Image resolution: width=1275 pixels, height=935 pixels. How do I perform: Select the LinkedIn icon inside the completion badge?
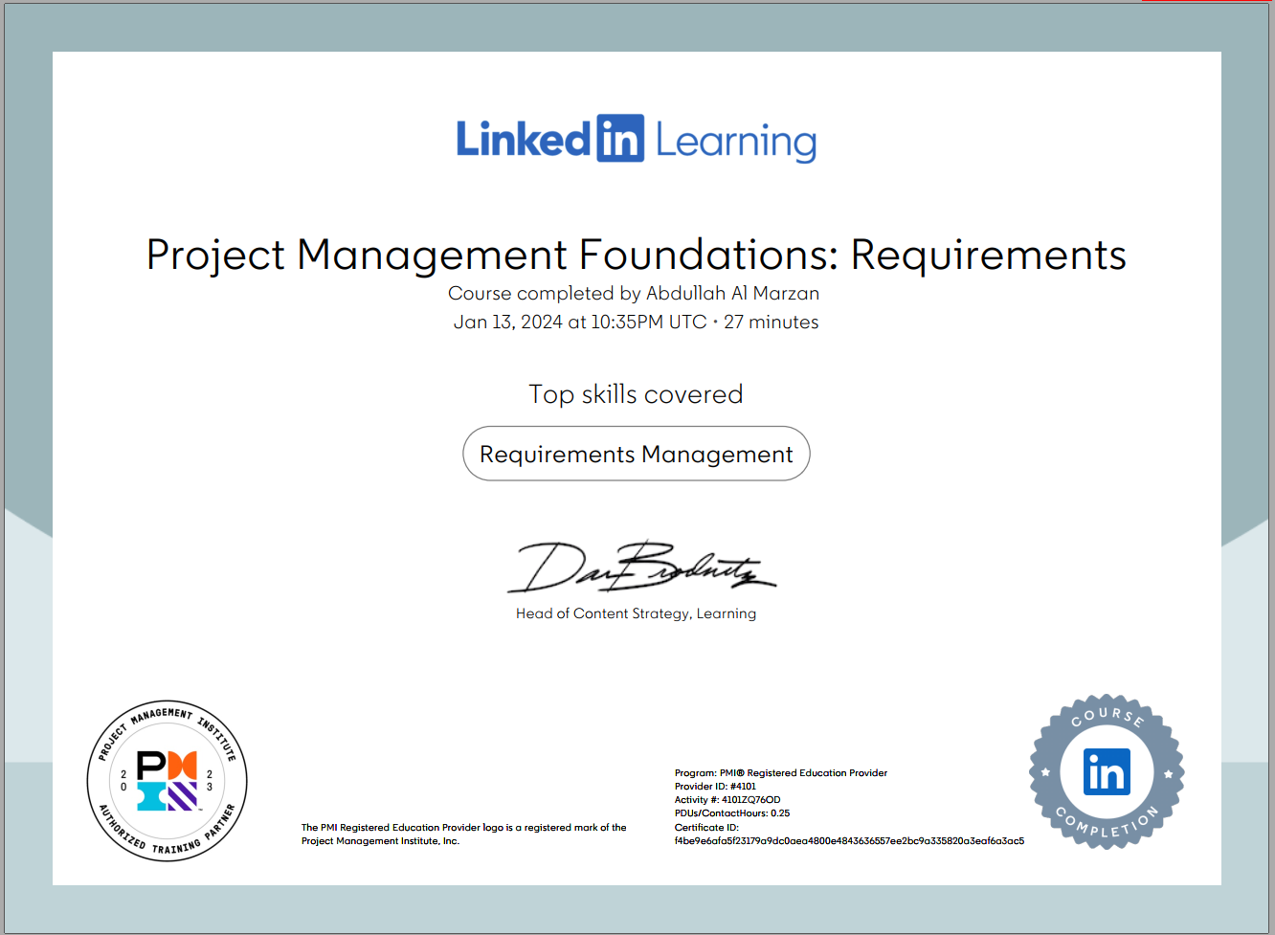click(x=1106, y=773)
